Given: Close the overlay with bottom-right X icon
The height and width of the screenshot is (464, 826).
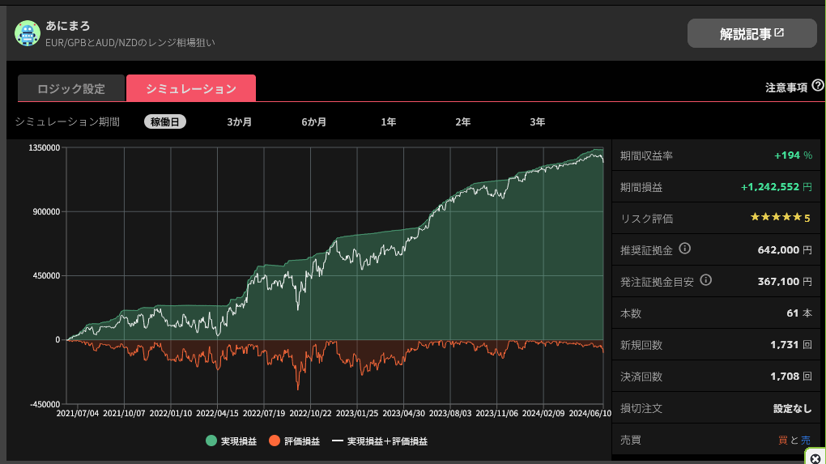Looking at the screenshot, I should (x=815, y=458).
